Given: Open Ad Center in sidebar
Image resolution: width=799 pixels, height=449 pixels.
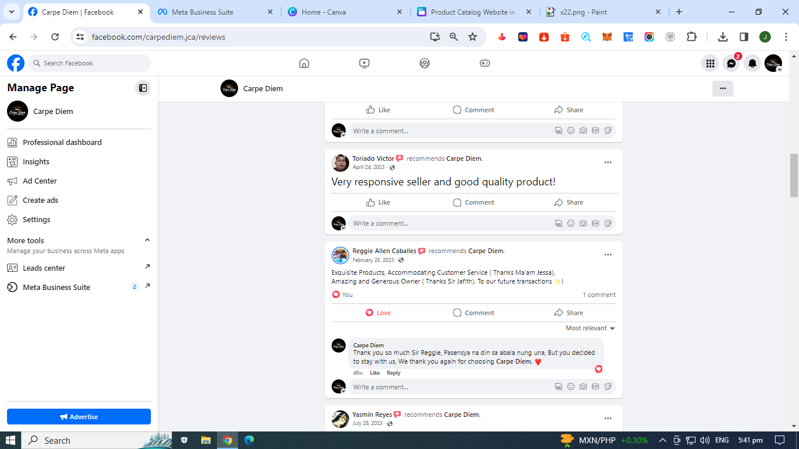Looking at the screenshot, I should pos(78,181).
